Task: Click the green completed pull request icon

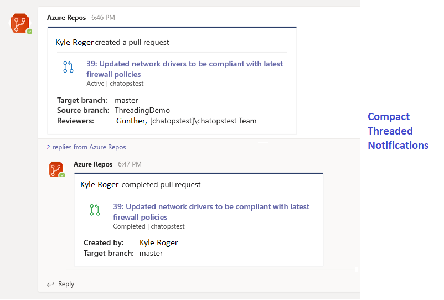Action: [95, 210]
